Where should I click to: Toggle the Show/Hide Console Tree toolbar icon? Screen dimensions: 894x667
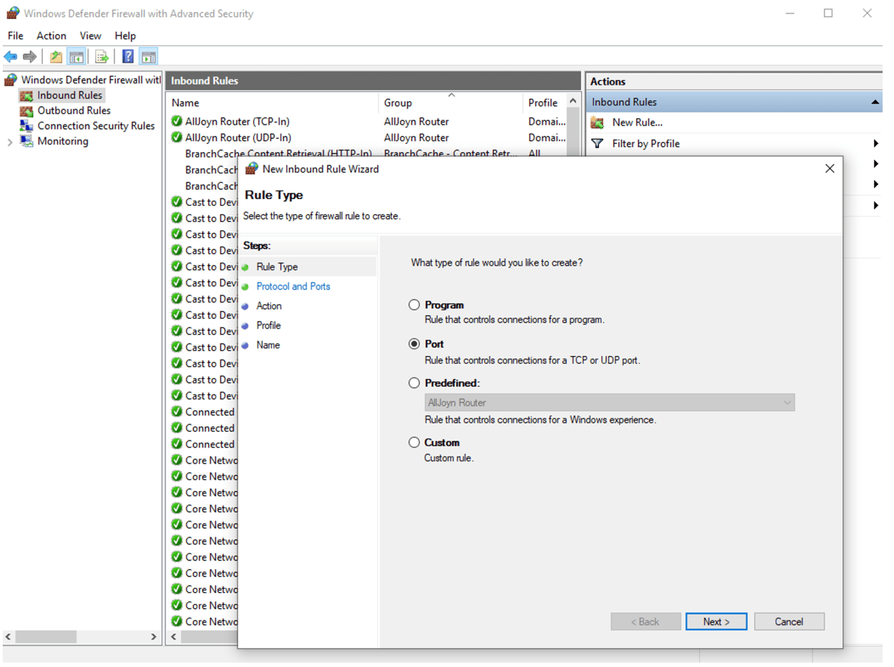pos(77,56)
